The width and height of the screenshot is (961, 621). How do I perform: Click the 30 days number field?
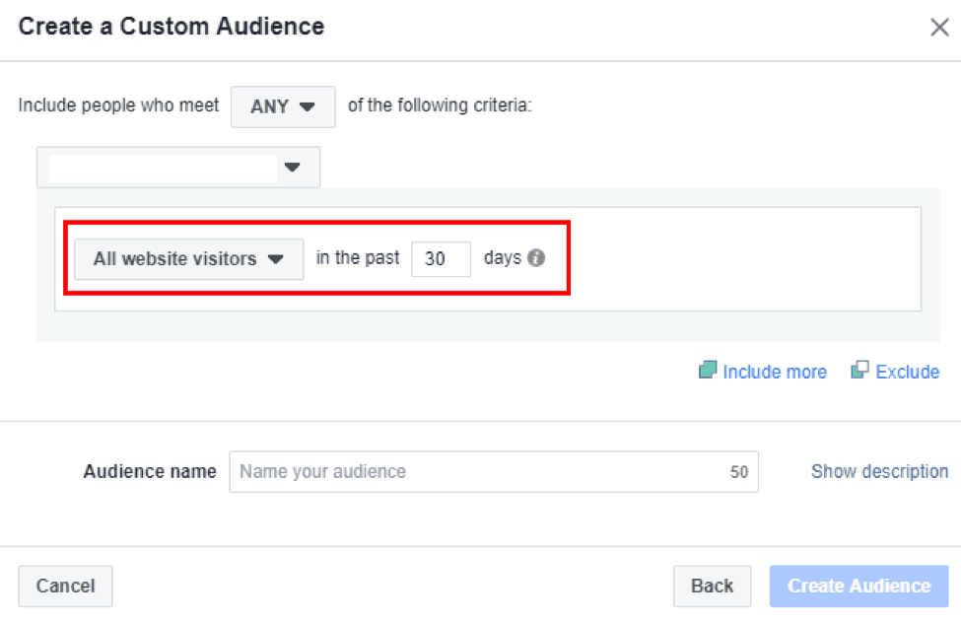[x=441, y=259]
